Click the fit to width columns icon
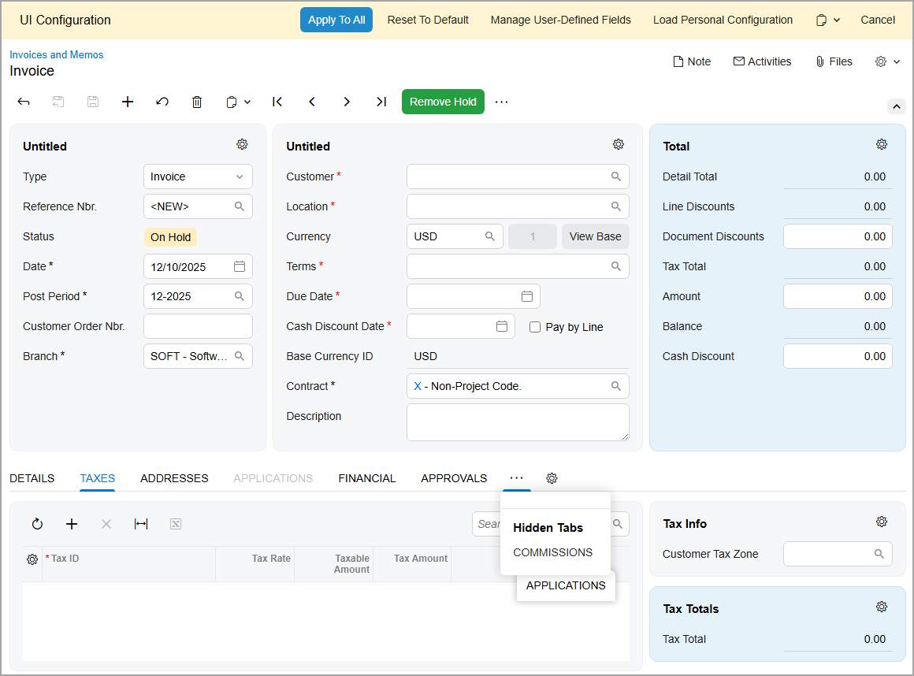Screen dimensions: 914x676 click(x=141, y=524)
